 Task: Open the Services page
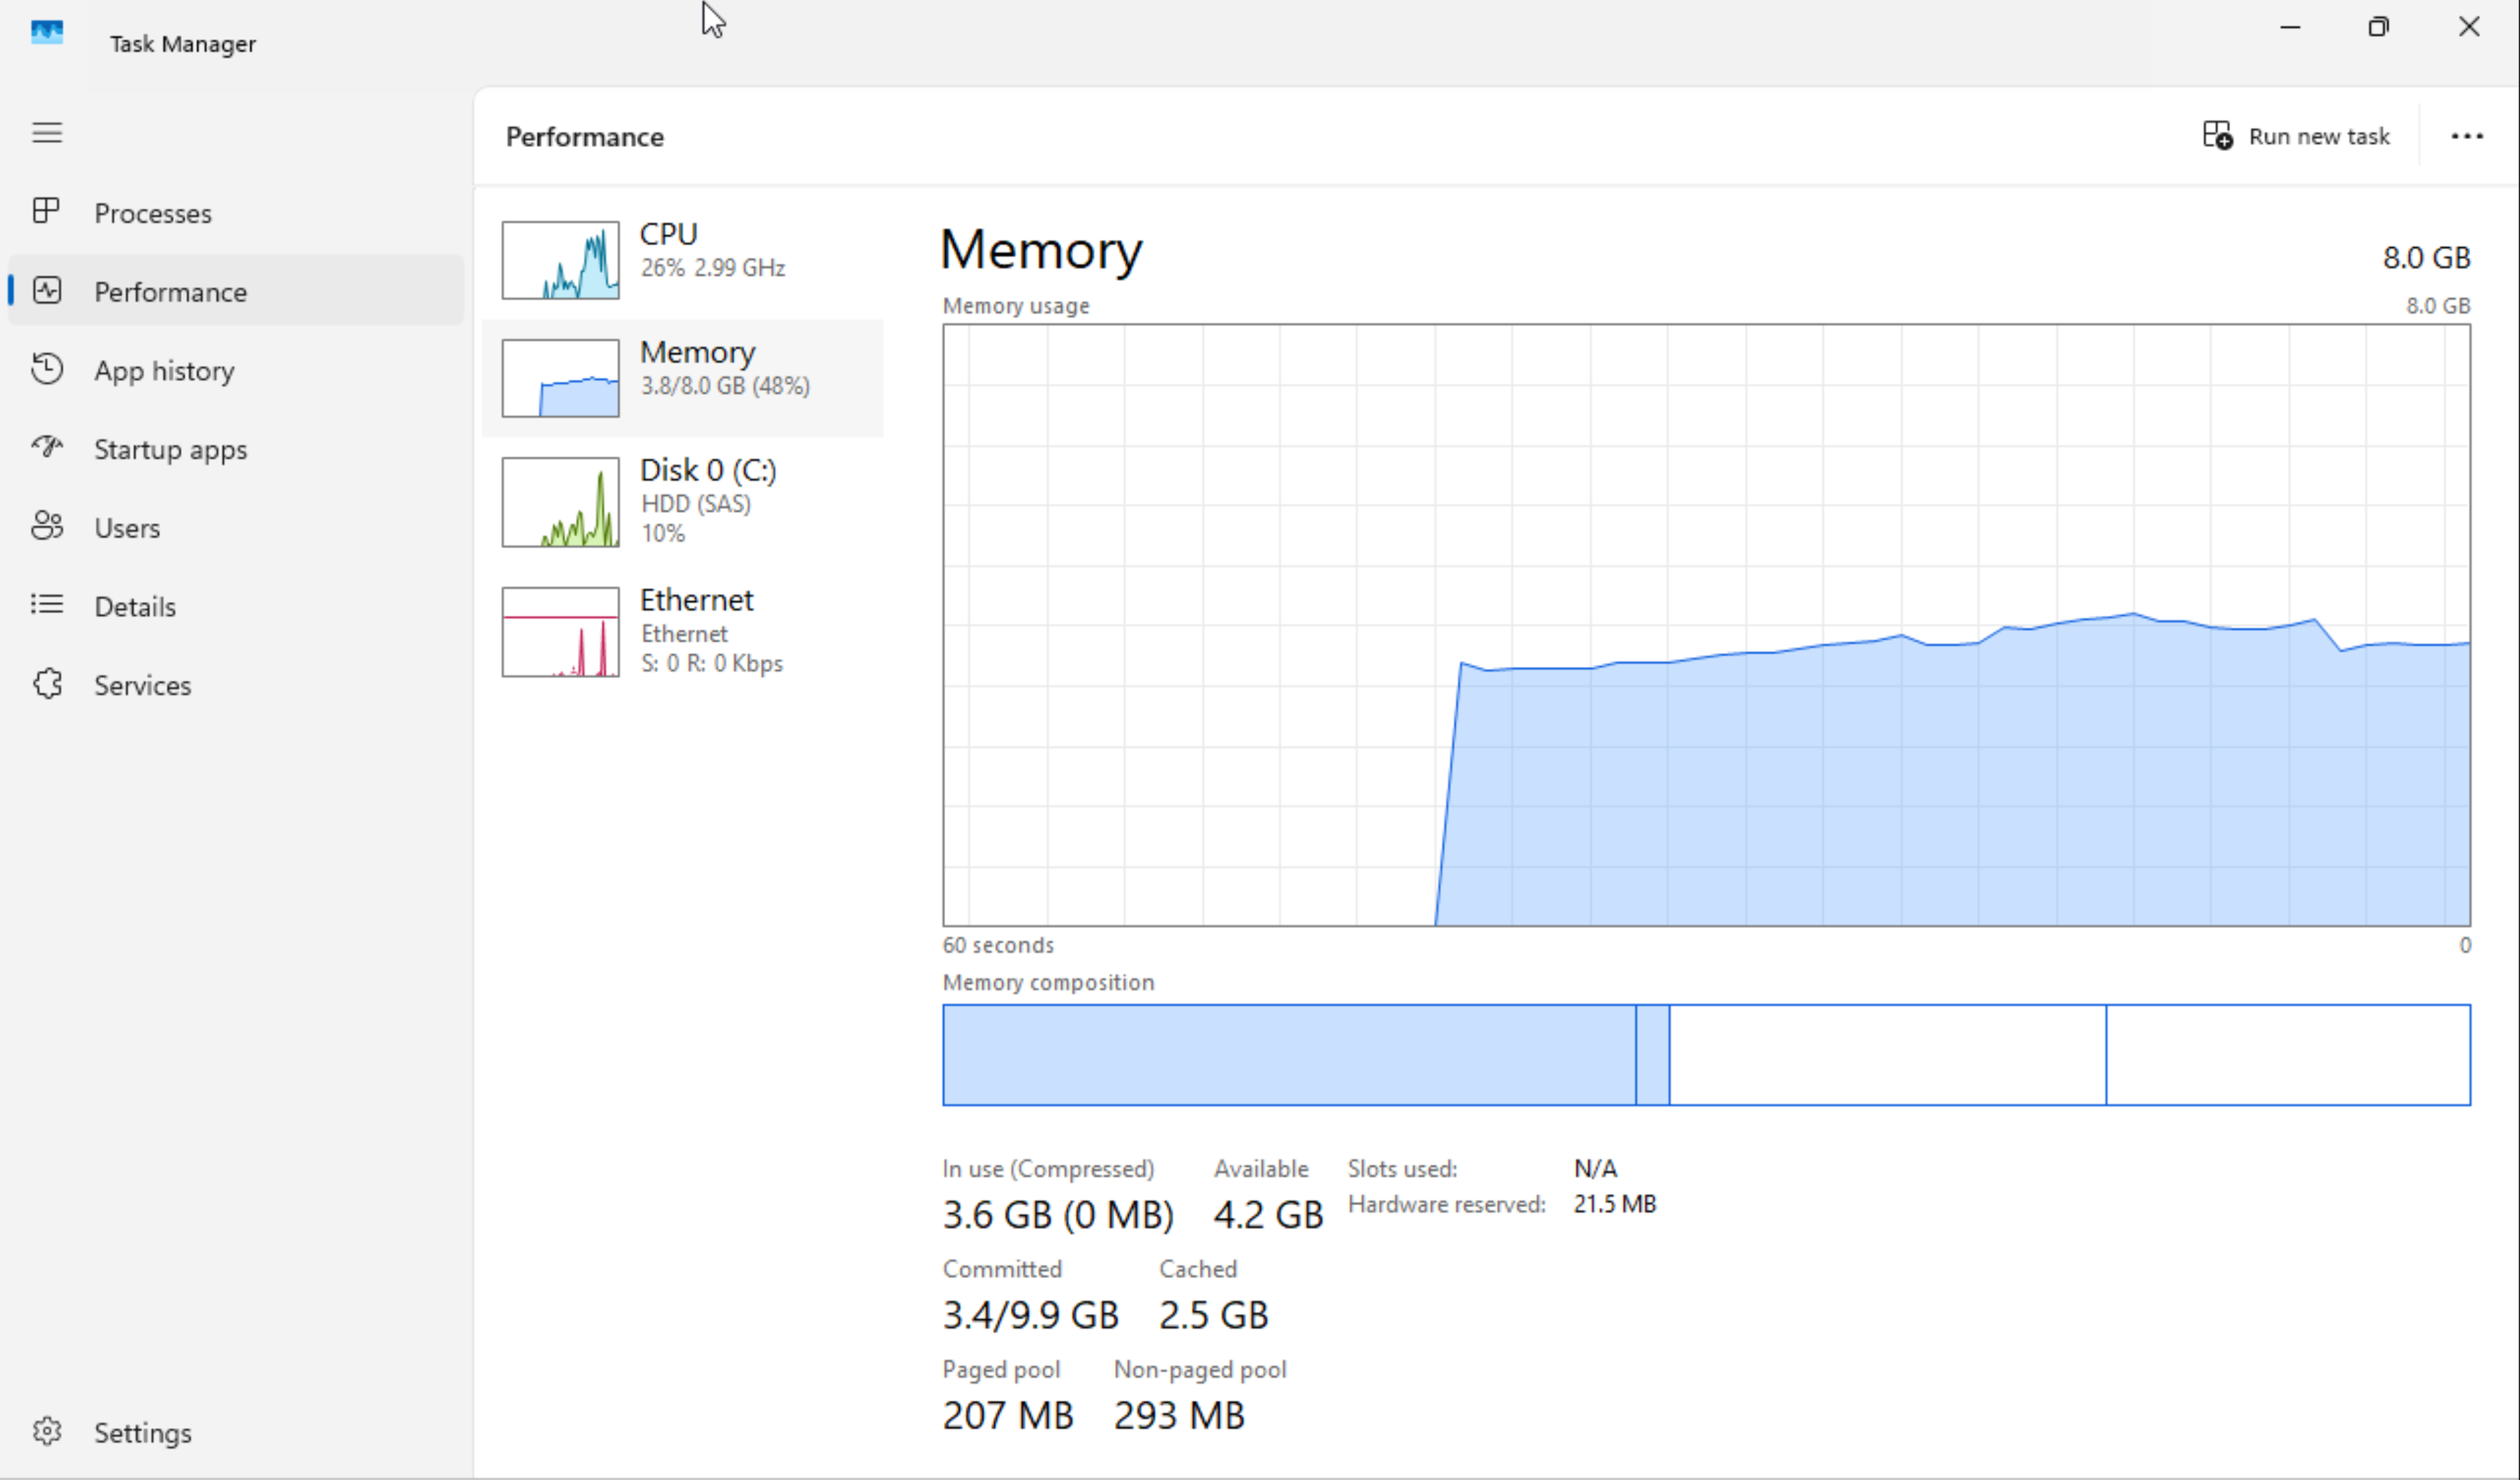coord(236,686)
